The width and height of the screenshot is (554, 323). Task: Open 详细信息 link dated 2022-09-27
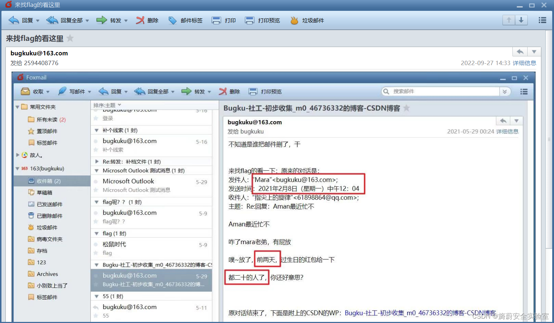point(524,63)
